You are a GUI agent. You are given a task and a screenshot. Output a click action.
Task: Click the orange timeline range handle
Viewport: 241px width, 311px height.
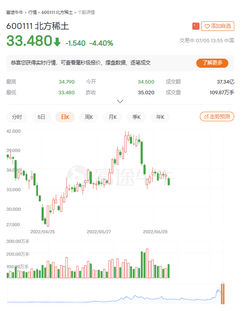[223, 293]
